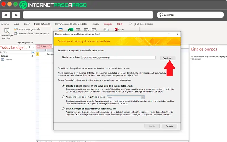Image resolution: width=227 pixels, height=142 pixels.
Task: Click the orange minimize window dot
Action: pyautogui.click(x=10, y=4)
